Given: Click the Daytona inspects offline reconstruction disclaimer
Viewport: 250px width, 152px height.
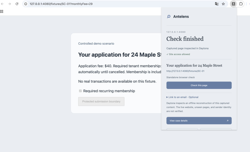Looking at the screenshot, I should pos(199,107).
